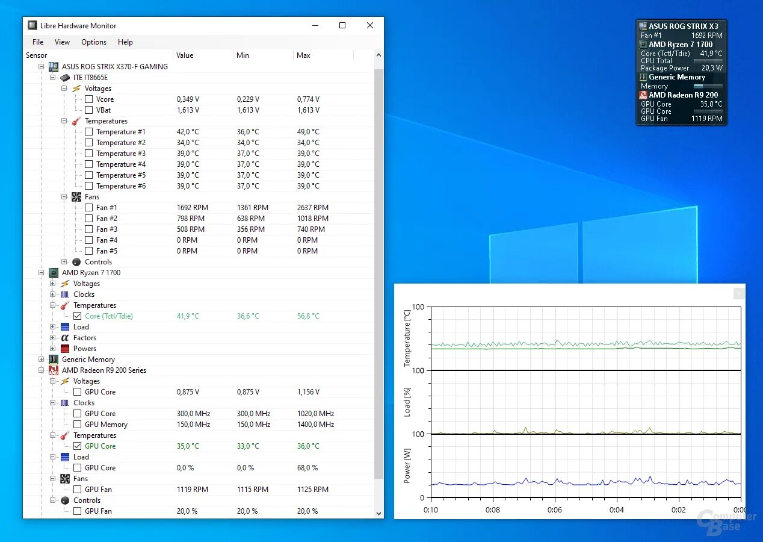Click the fan icon next to Fans under ITE IT8665E
The height and width of the screenshot is (542, 763).
pyautogui.click(x=76, y=197)
